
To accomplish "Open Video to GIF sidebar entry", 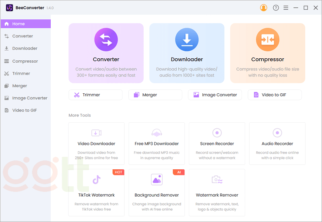I will tap(24, 110).
